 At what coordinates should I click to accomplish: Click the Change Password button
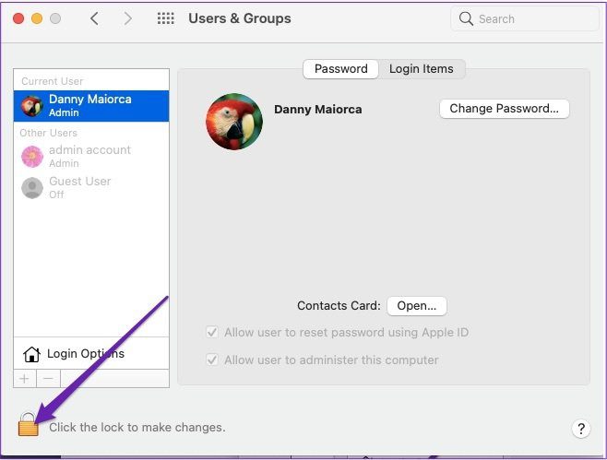[x=504, y=109]
